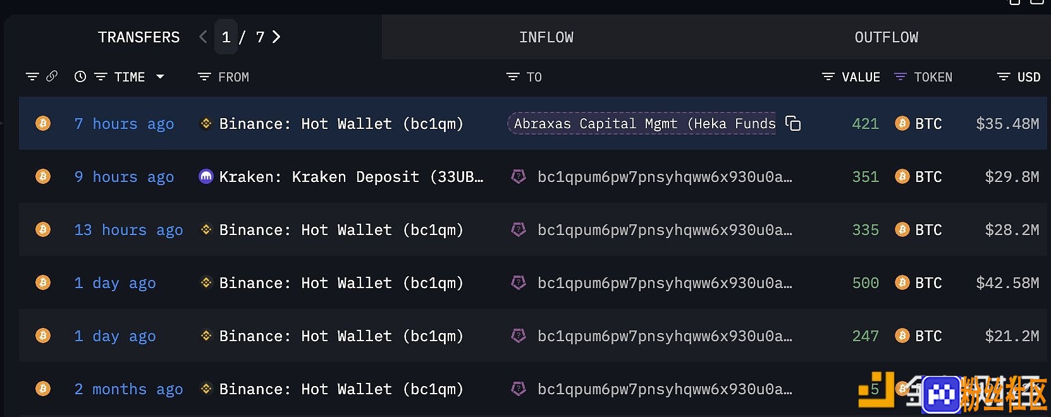Image resolution: width=1051 pixels, height=417 pixels.
Task: Switch to the OUTFLOW tab
Action: 887,37
